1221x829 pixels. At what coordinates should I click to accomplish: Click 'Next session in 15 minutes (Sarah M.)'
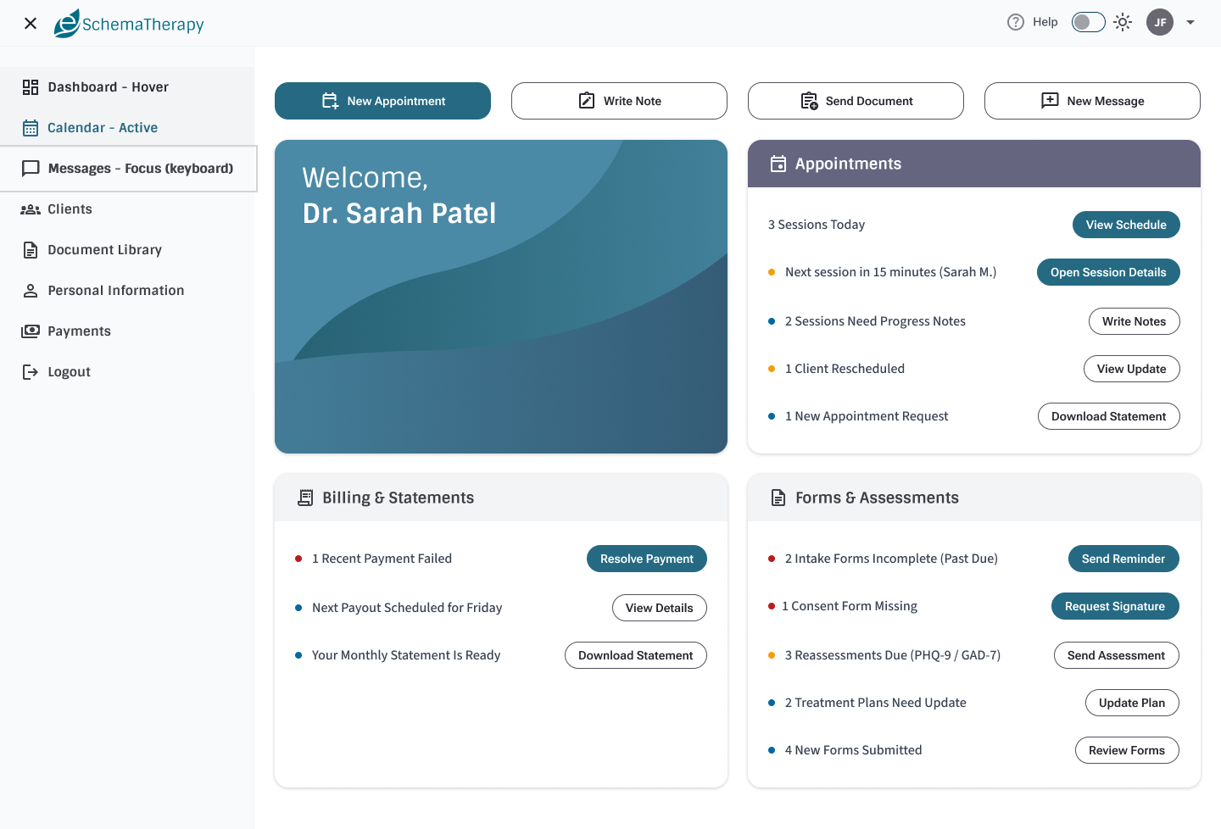click(890, 272)
